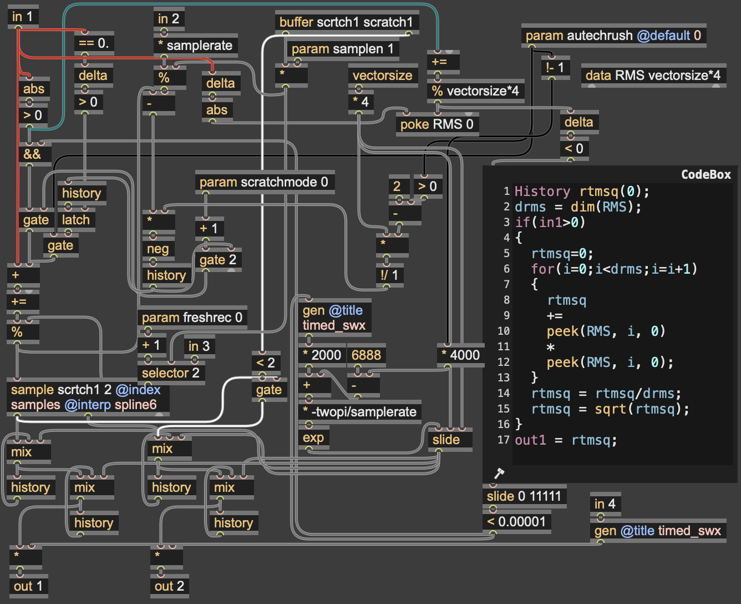Viewport: 741px width, 604px height.
Task: Select the '&&' logical AND object
Action: [34, 154]
